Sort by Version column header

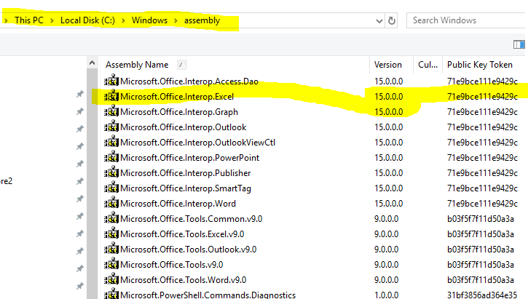(388, 65)
